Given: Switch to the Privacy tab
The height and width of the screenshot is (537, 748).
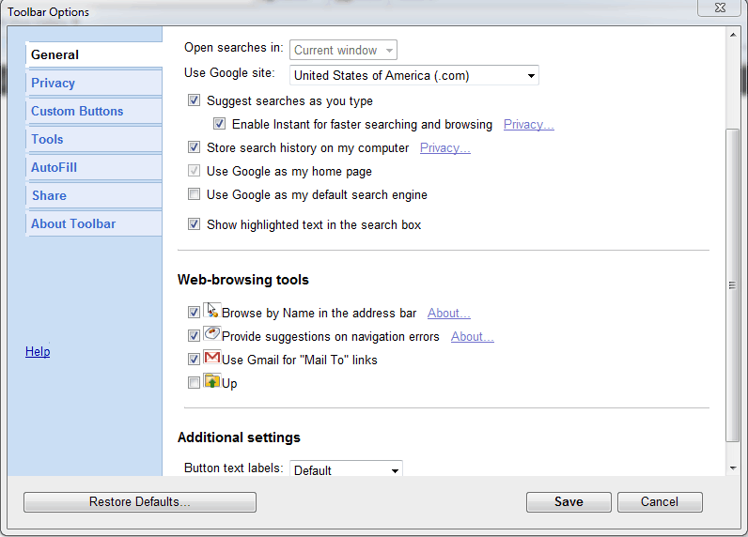Looking at the screenshot, I should (94, 83).
